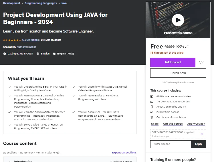Remove applied coupon with X icon
This screenshot has height=162, width=214.
202,134
